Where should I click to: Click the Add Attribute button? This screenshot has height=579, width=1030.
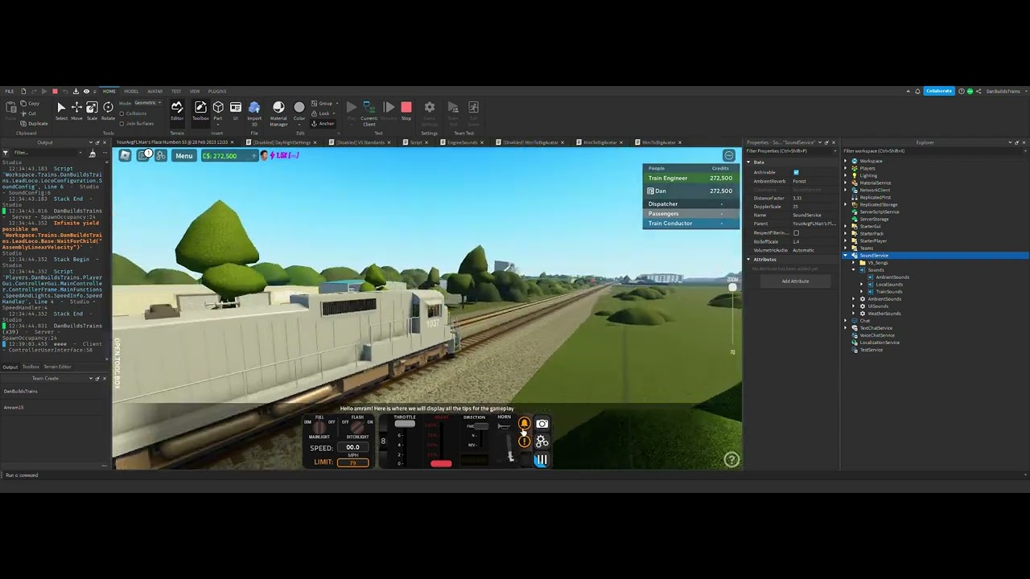795,281
